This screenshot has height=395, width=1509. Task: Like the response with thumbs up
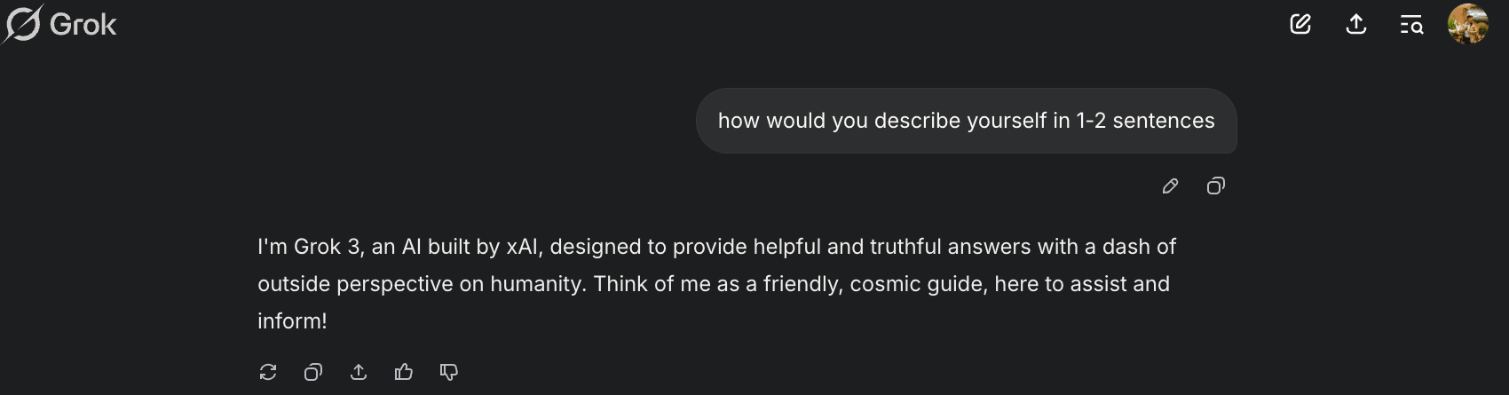pyautogui.click(x=404, y=372)
